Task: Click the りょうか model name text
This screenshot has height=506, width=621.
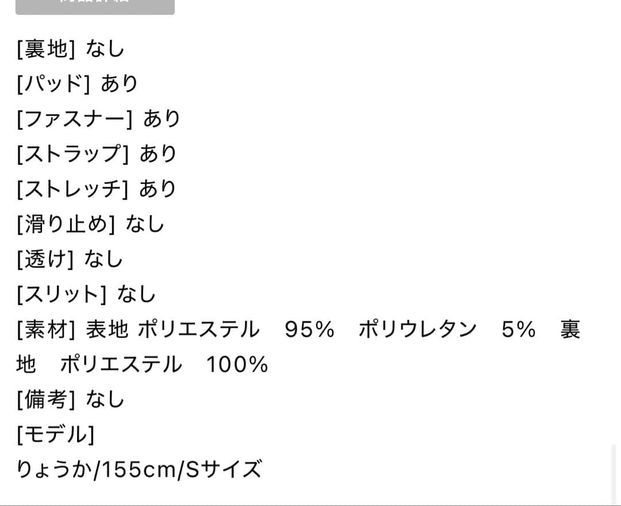Action: [53, 470]
